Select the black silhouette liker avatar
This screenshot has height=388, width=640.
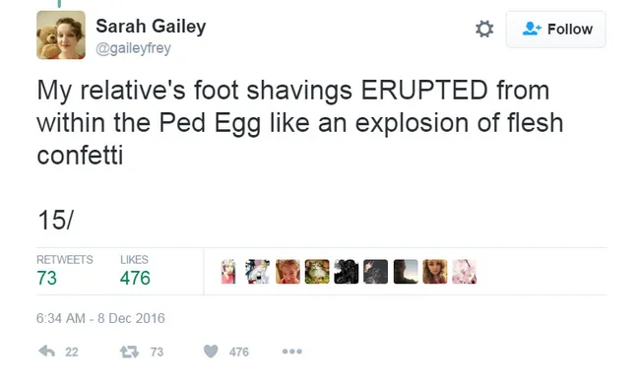(x=347, y=272)
